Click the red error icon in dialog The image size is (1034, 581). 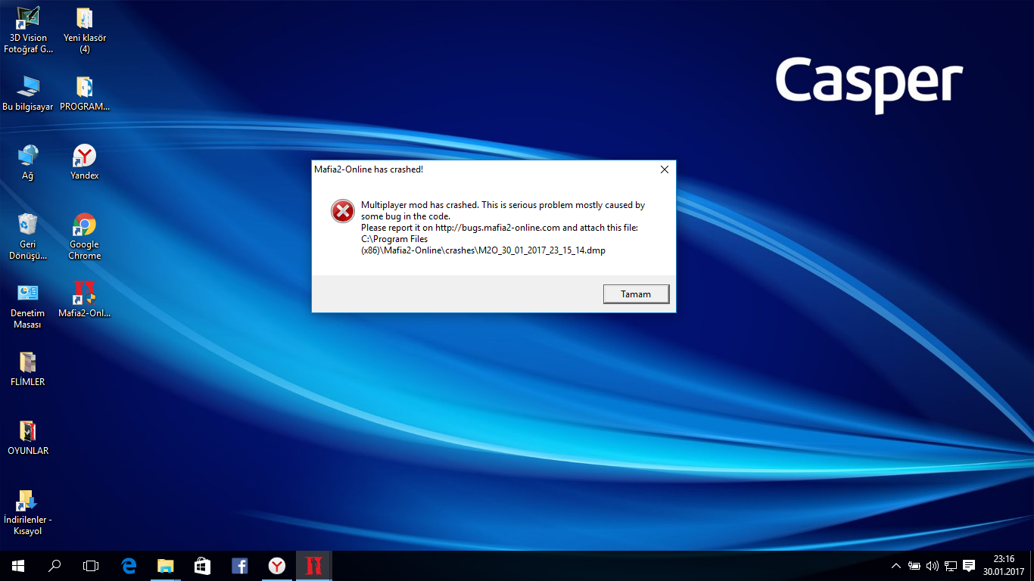click(x=342, y=211)
